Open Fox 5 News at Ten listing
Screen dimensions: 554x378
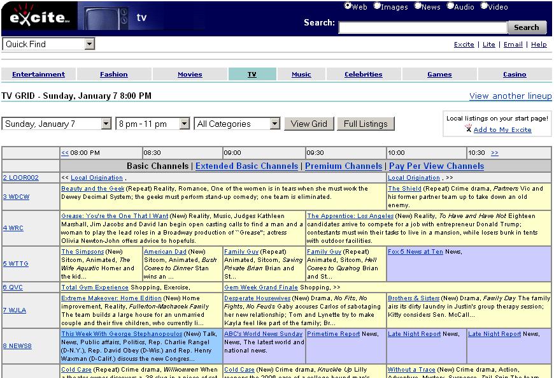(415, 251)
